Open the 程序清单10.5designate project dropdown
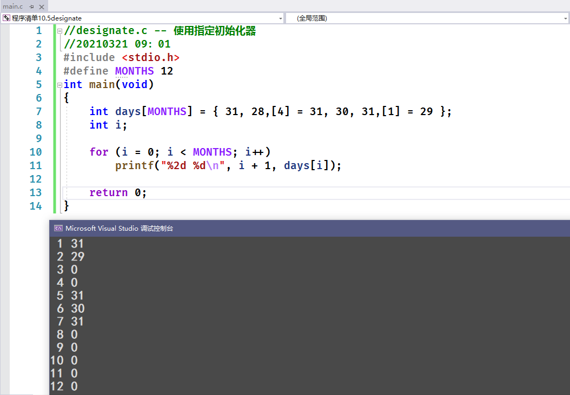This screenshot has width=570, height=395. [x=280, y=18]
